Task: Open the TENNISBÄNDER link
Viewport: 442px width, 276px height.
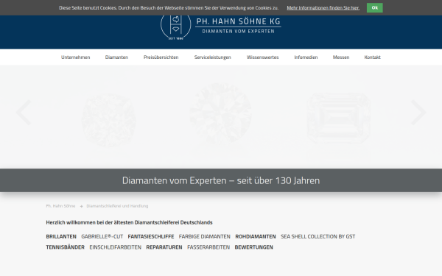Action: click(x=65, y=247)
